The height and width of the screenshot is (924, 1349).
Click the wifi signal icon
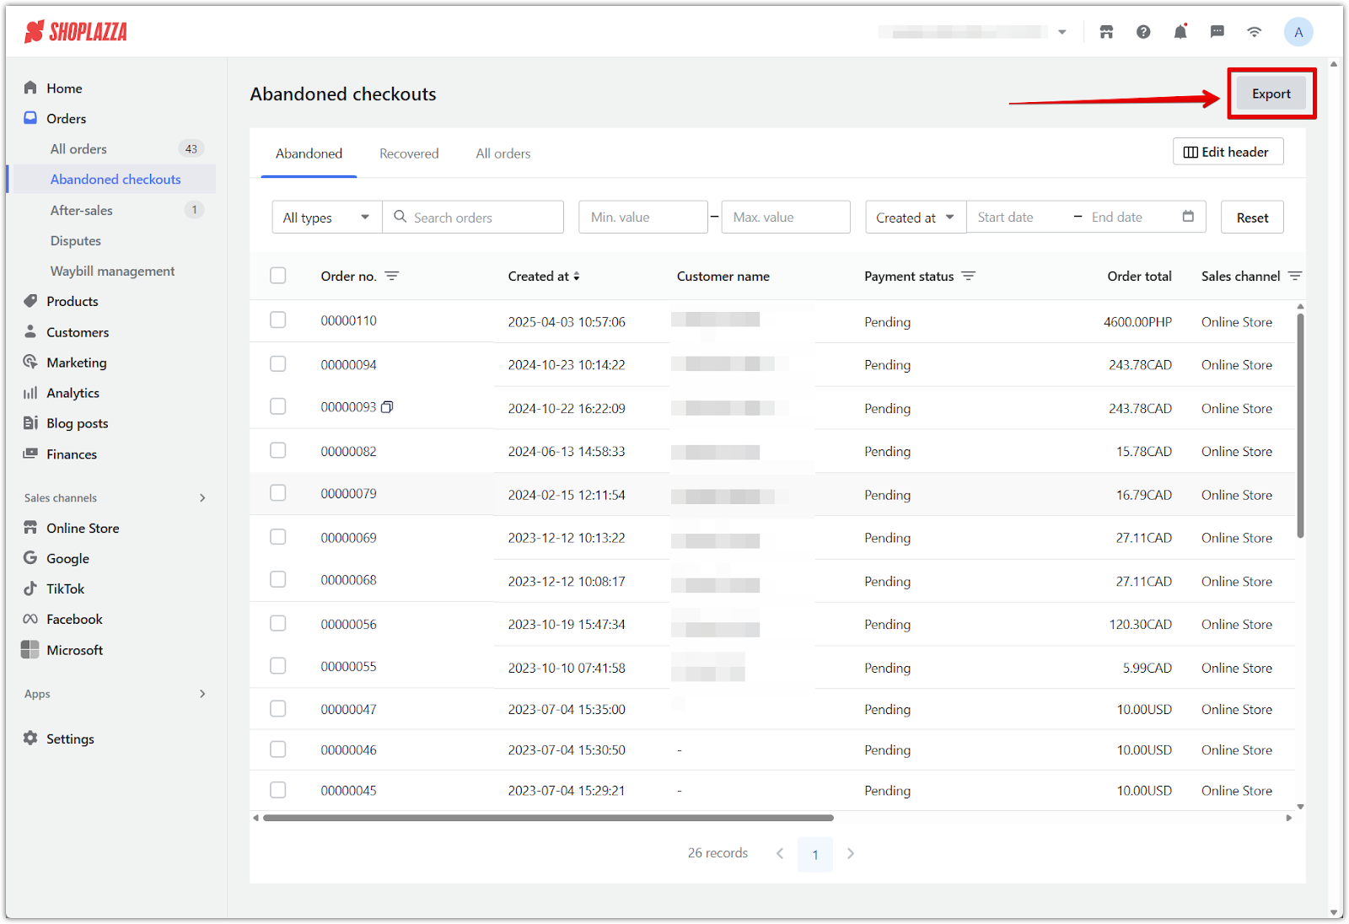tap(1255, 32)
